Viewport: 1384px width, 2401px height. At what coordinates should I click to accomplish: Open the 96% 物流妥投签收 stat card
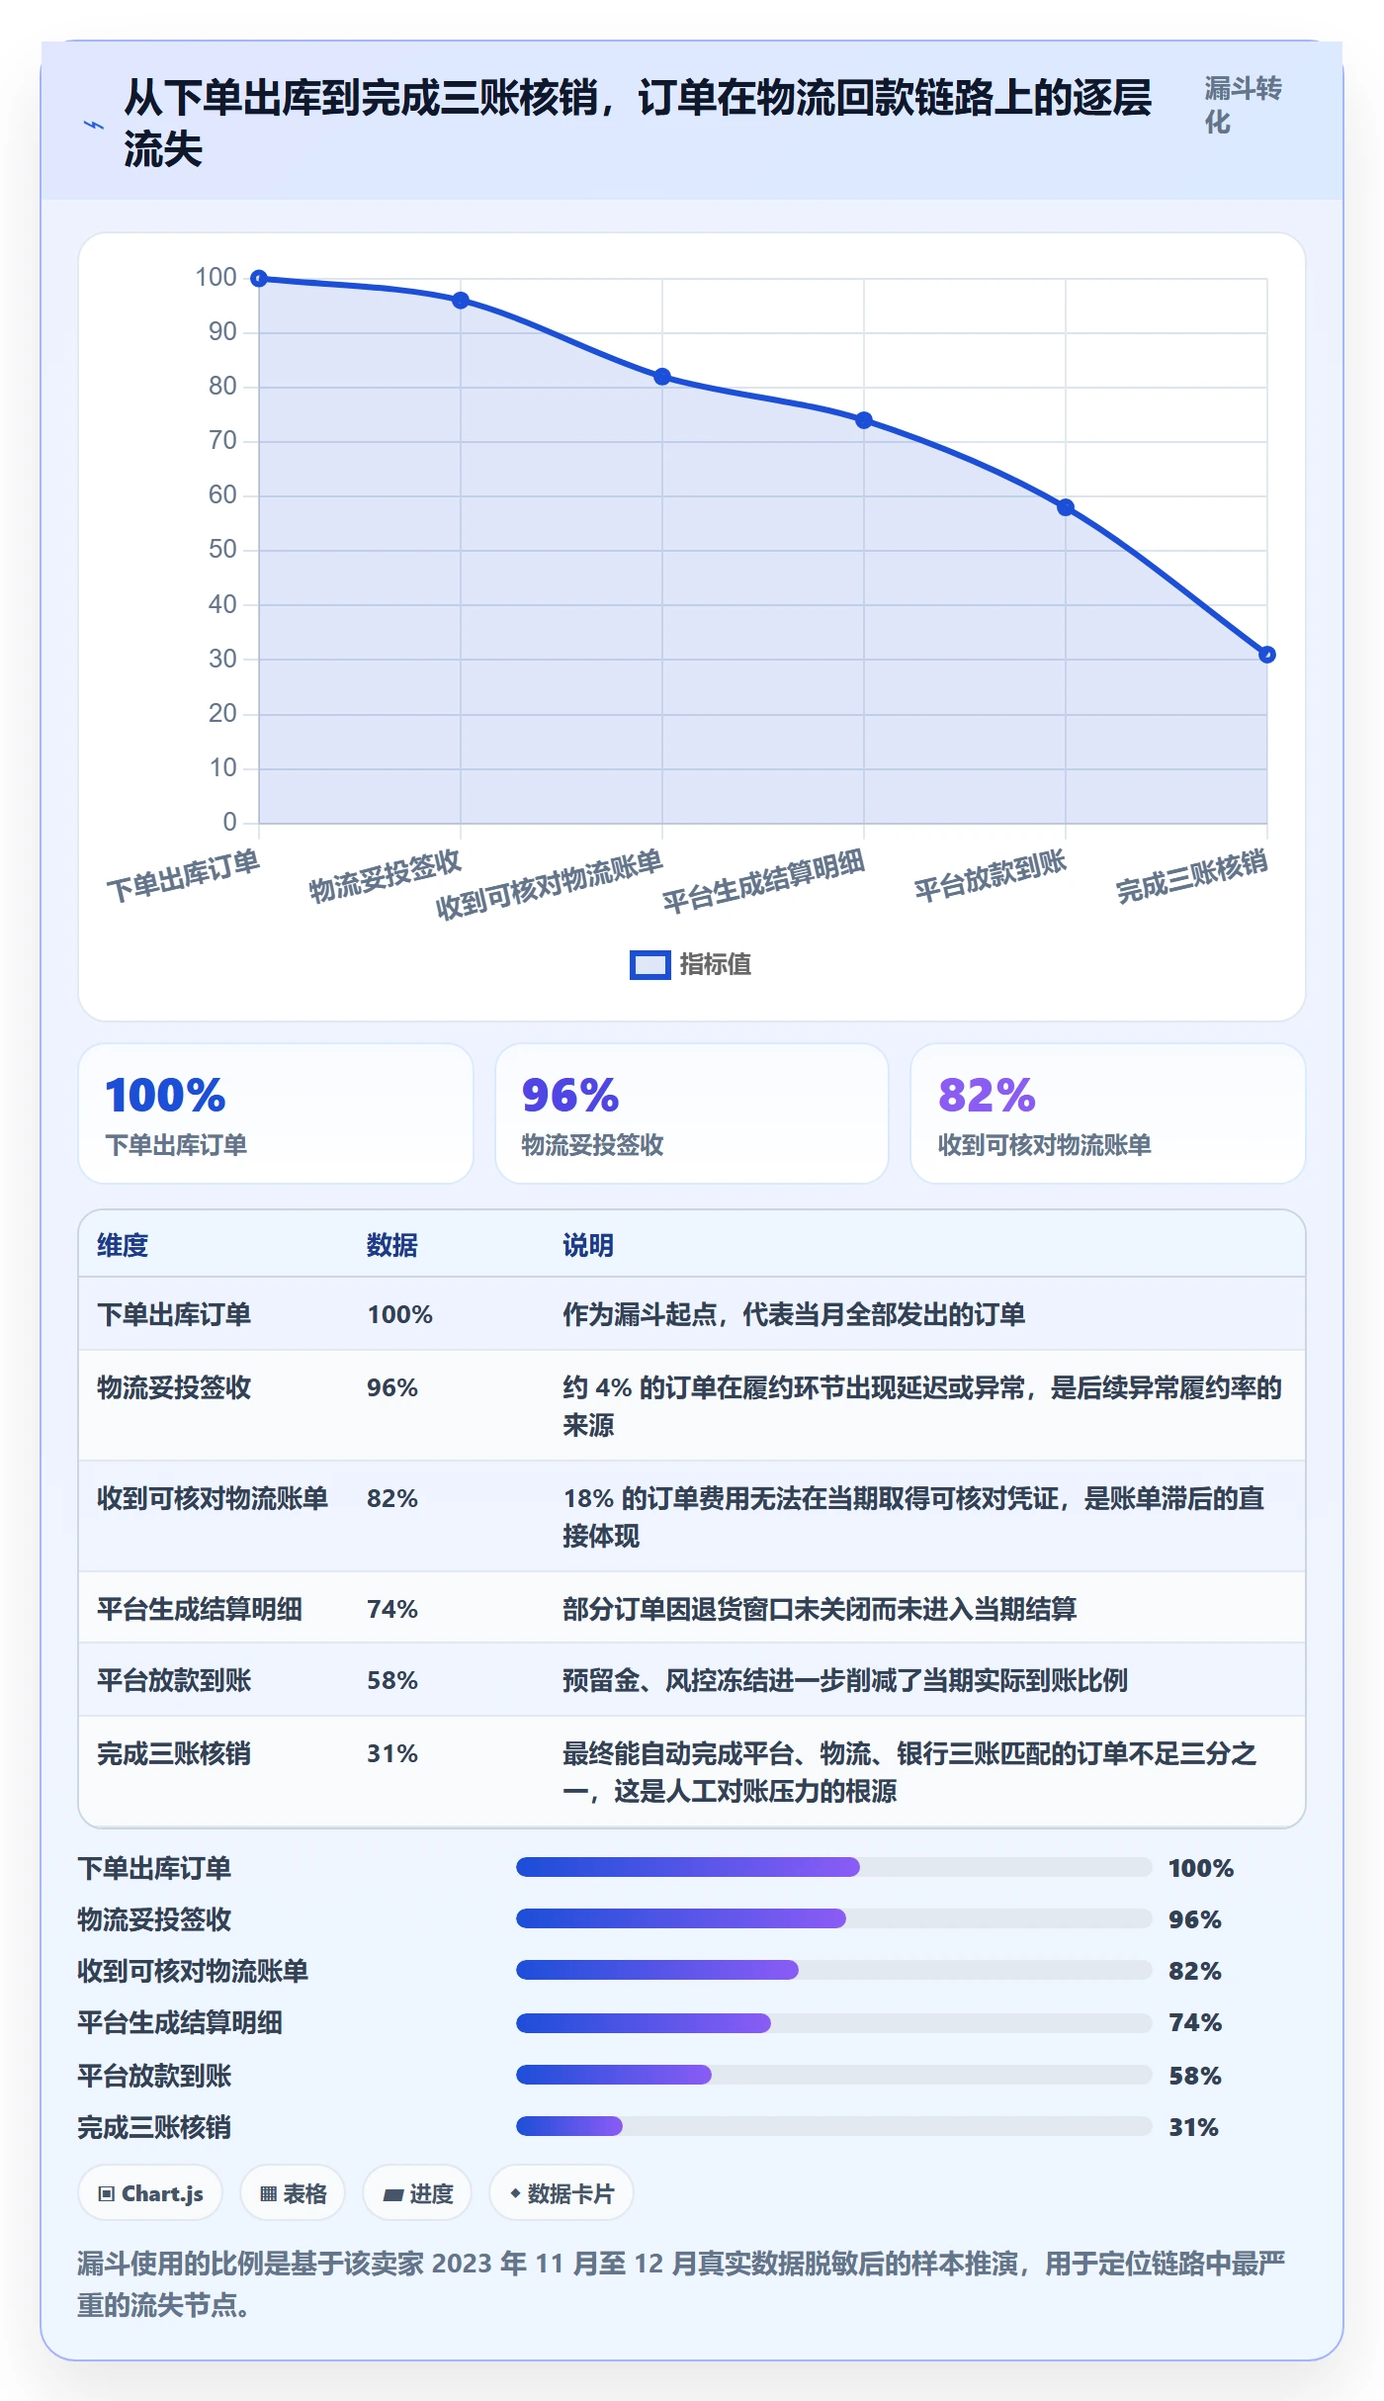[692, 1113]
